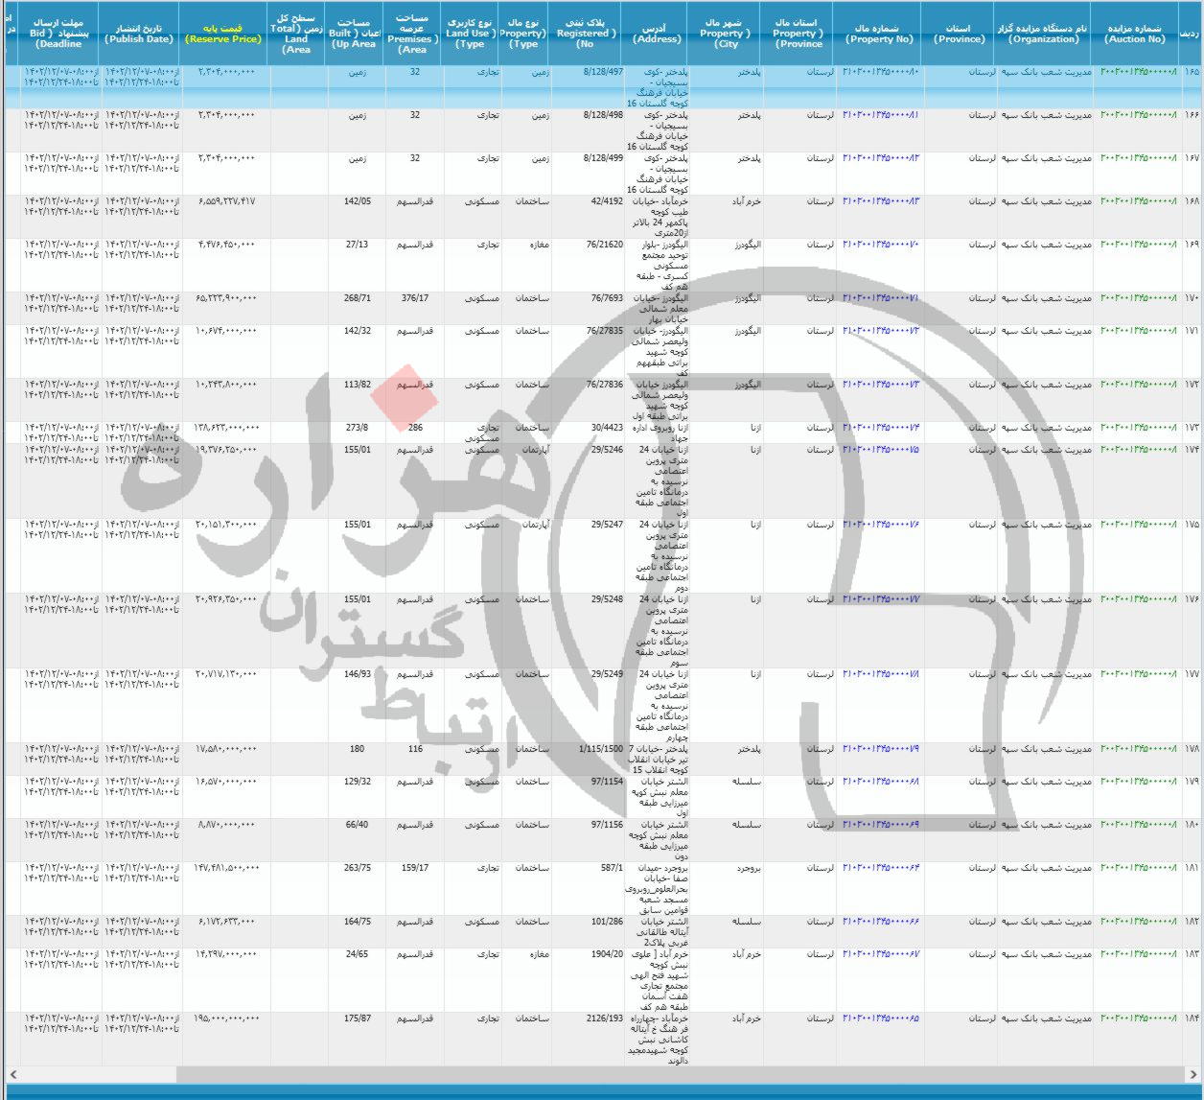1204x1100 pixels.
Task: Select row 178 by its row number cell
Action: [x=1192, y=749]
